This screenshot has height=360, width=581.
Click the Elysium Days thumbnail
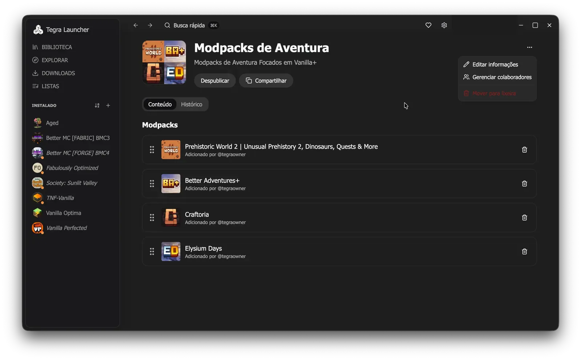coord(171,252)
